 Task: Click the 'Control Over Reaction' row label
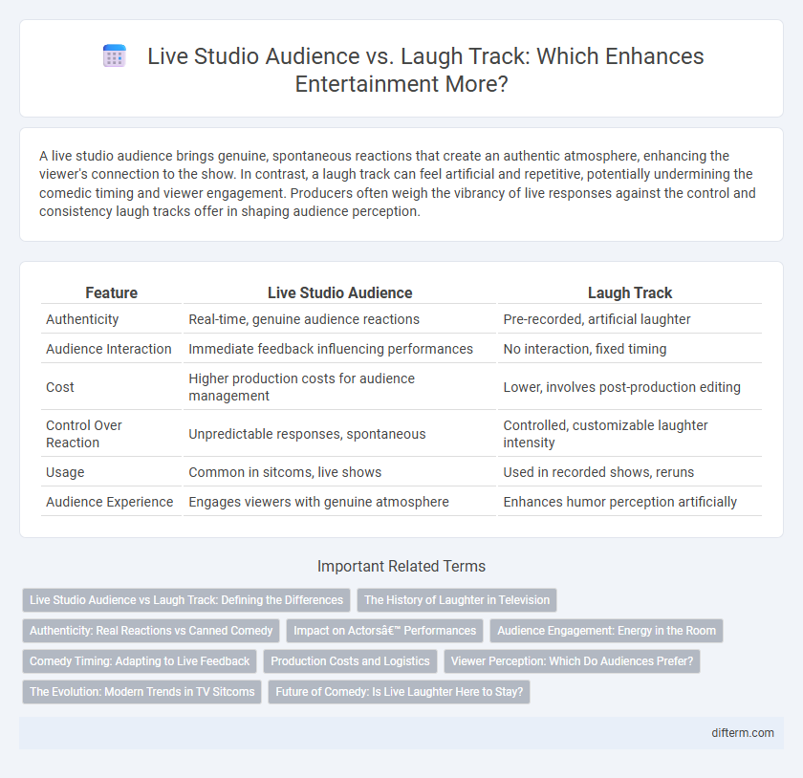(x=84, y=434)
